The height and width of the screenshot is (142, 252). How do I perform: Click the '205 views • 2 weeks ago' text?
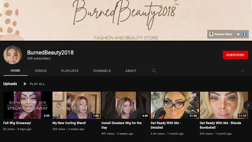click(x=68, y=129)
